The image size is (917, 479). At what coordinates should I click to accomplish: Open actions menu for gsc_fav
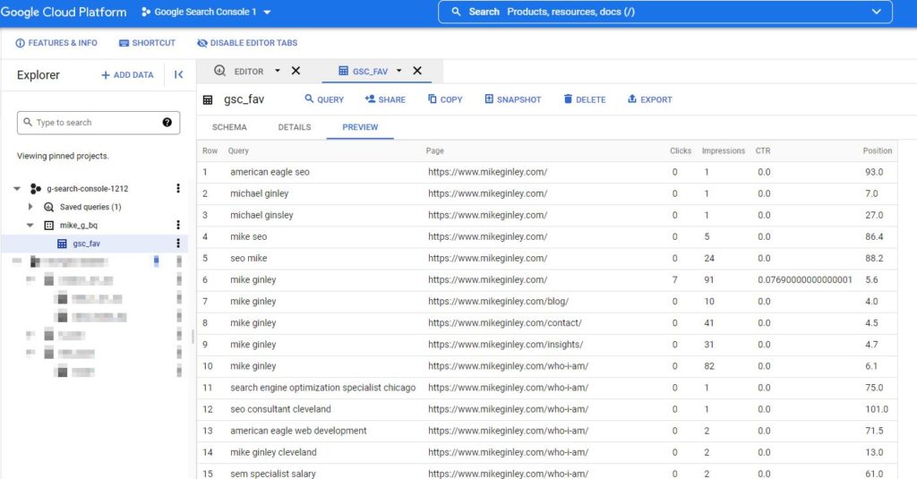click(178, 244)
